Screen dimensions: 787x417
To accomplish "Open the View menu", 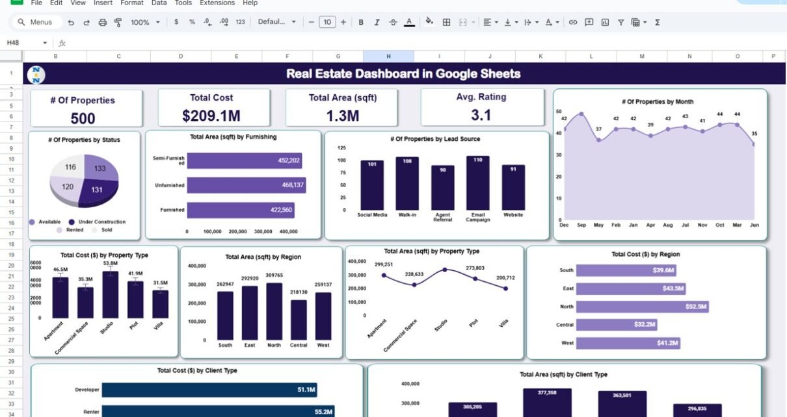I will (78, 3).
